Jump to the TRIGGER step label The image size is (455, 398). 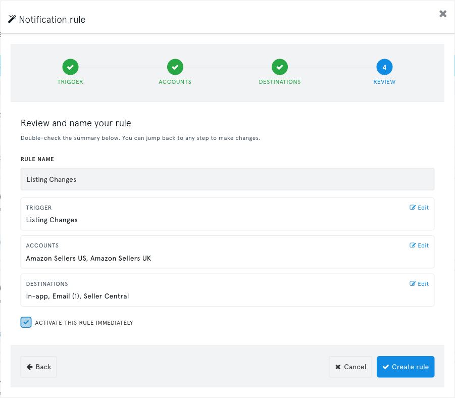click(x=70, y=82)
